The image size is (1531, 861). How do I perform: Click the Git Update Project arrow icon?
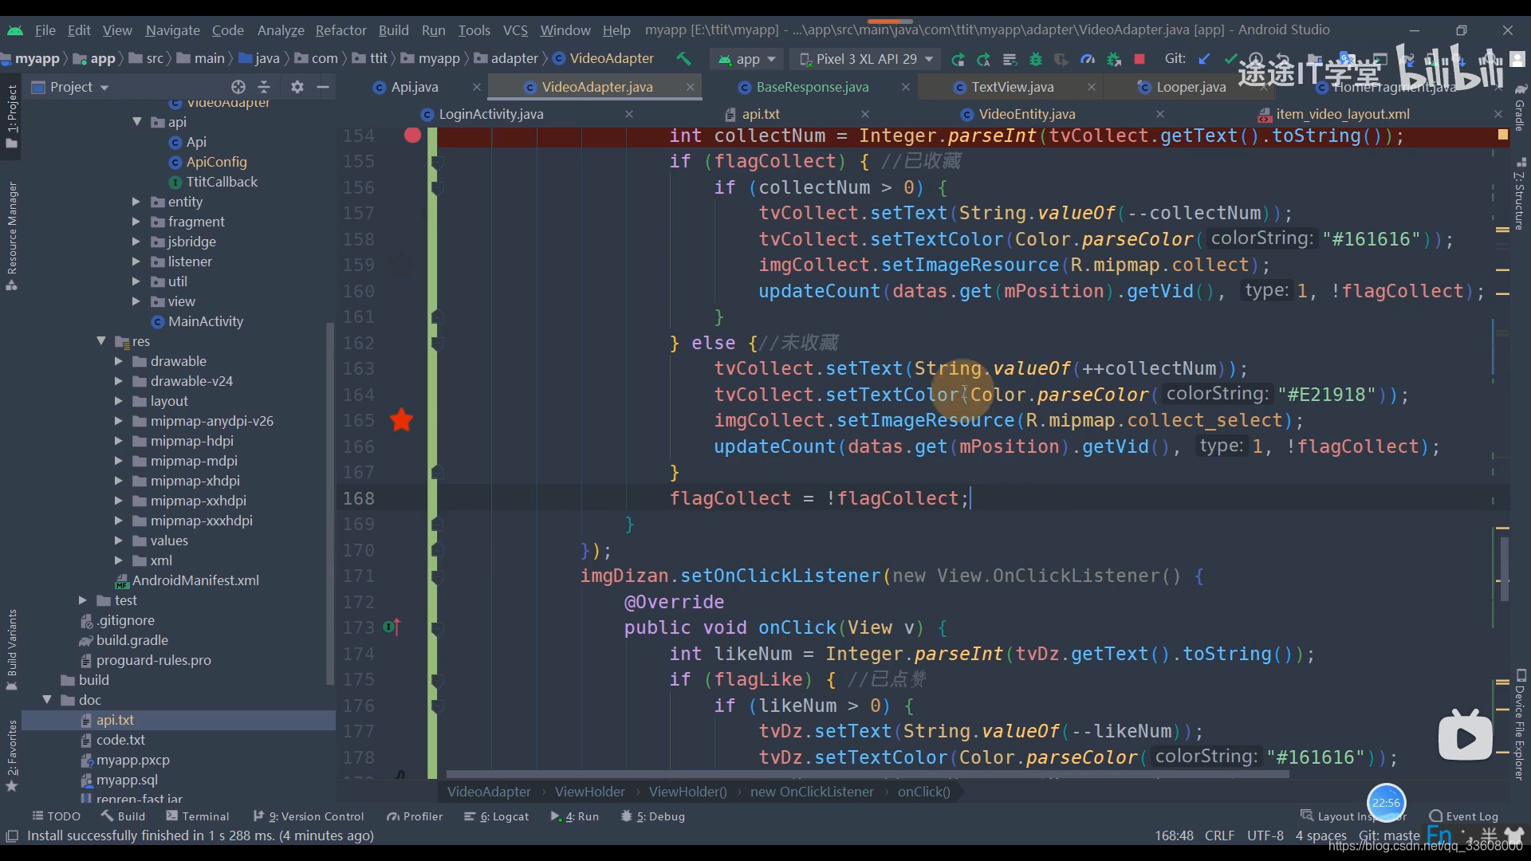coord(1204,59)
